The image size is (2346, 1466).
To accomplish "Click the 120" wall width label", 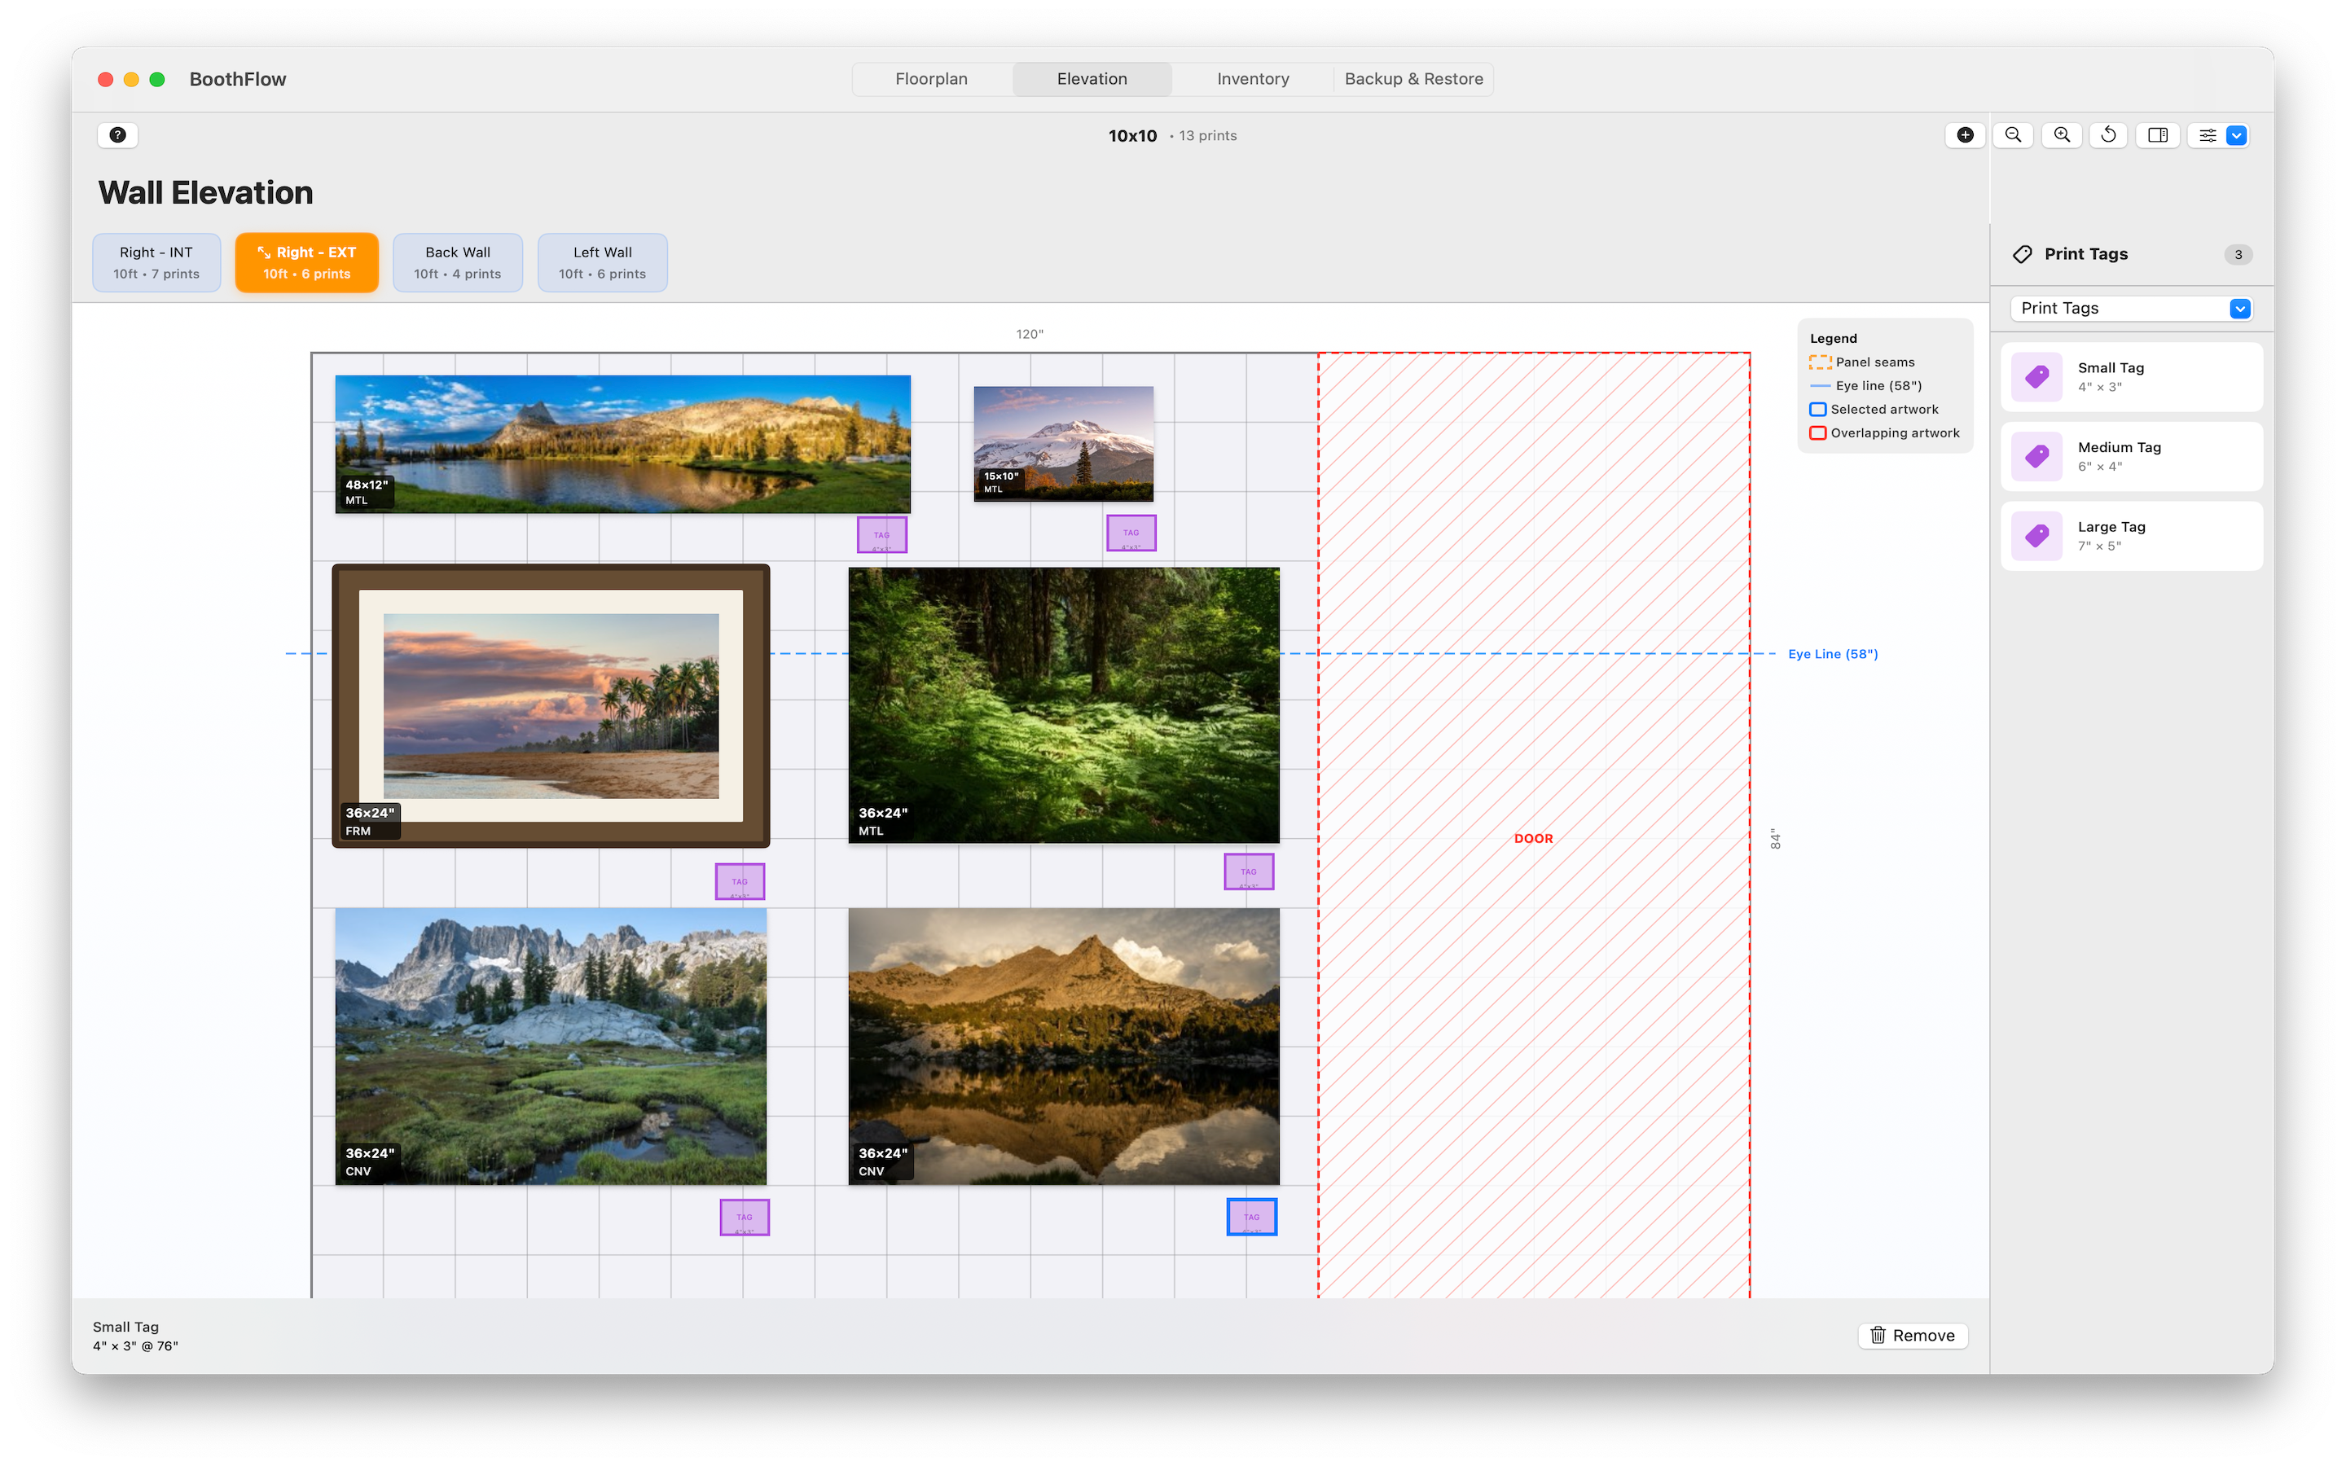I will click(x=1030, y=334).
